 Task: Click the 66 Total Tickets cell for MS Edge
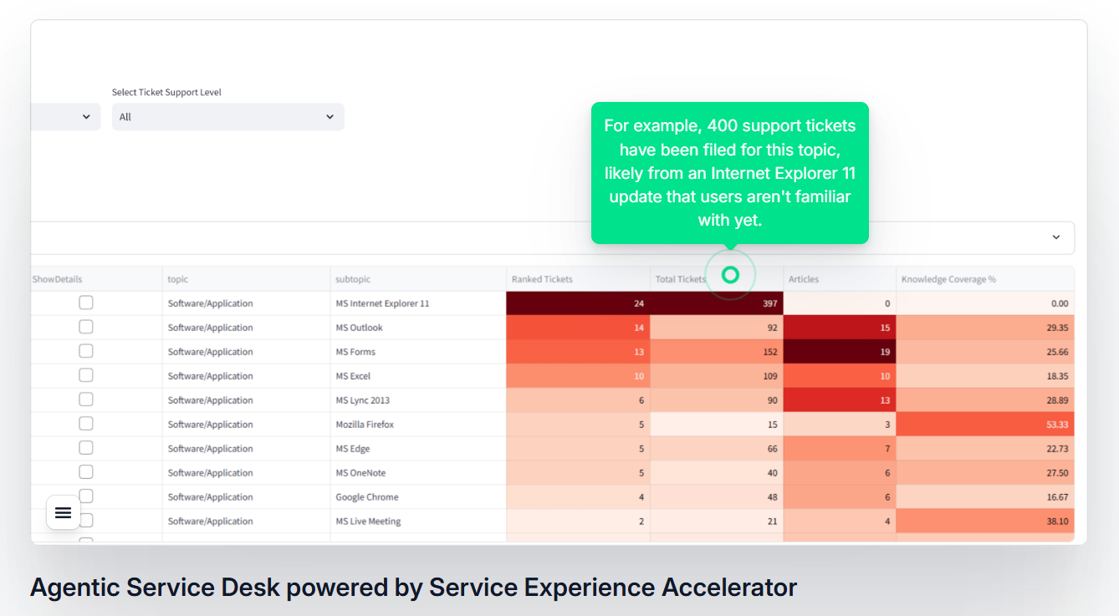pyautogui.click(x=717, y=449)
